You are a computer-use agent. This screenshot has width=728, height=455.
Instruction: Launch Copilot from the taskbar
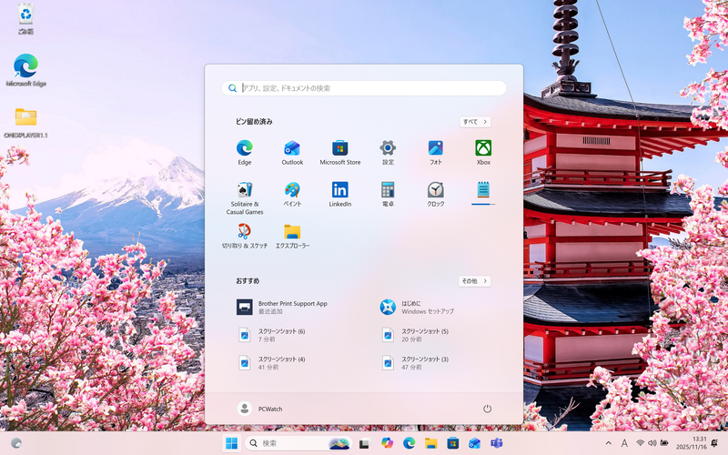(387, 443)
